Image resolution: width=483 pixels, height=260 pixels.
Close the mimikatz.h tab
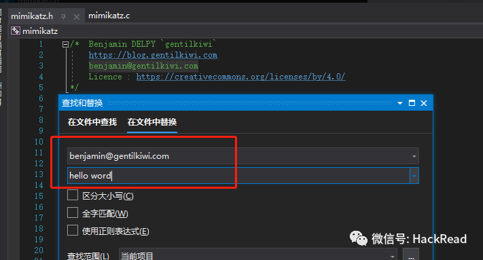[x=76, y=17]
